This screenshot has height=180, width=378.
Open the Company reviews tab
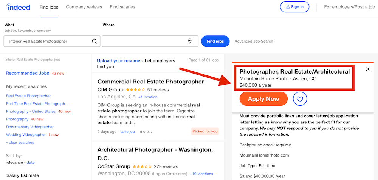(84, 7)
